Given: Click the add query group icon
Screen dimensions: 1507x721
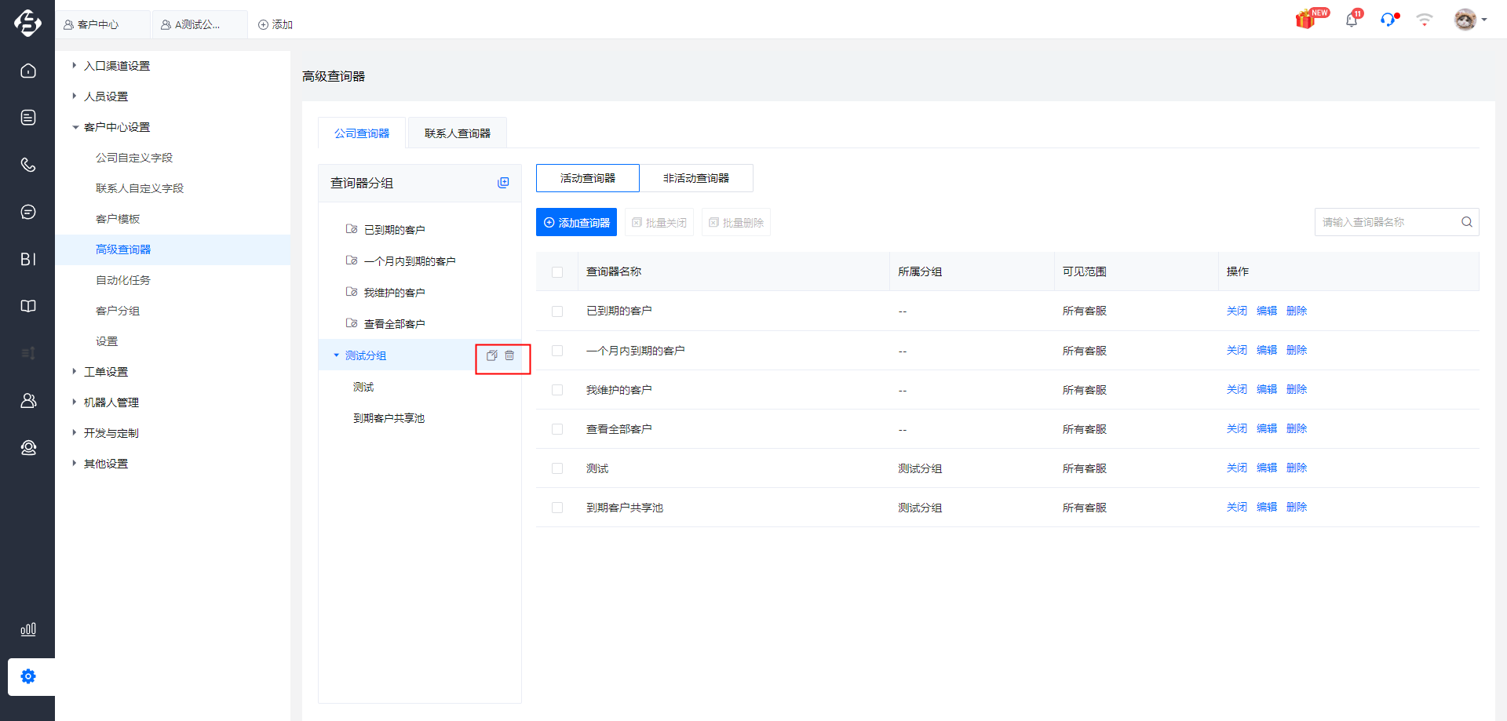Looking at the screenshot, I should (503, 183).
